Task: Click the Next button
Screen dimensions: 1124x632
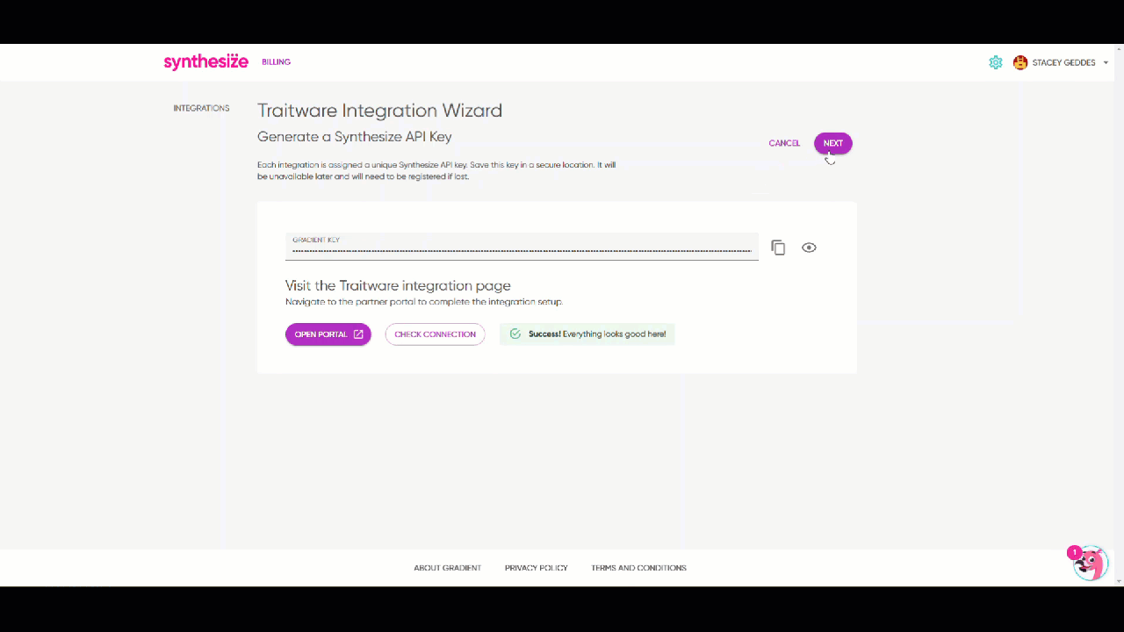Action: click(832, 143)
